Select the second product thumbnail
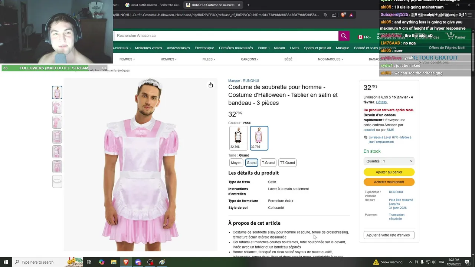This screenshot has height=267, width=475. tap(57, 107)
